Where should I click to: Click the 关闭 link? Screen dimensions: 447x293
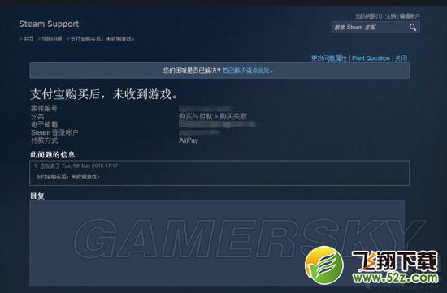(401, 58)
